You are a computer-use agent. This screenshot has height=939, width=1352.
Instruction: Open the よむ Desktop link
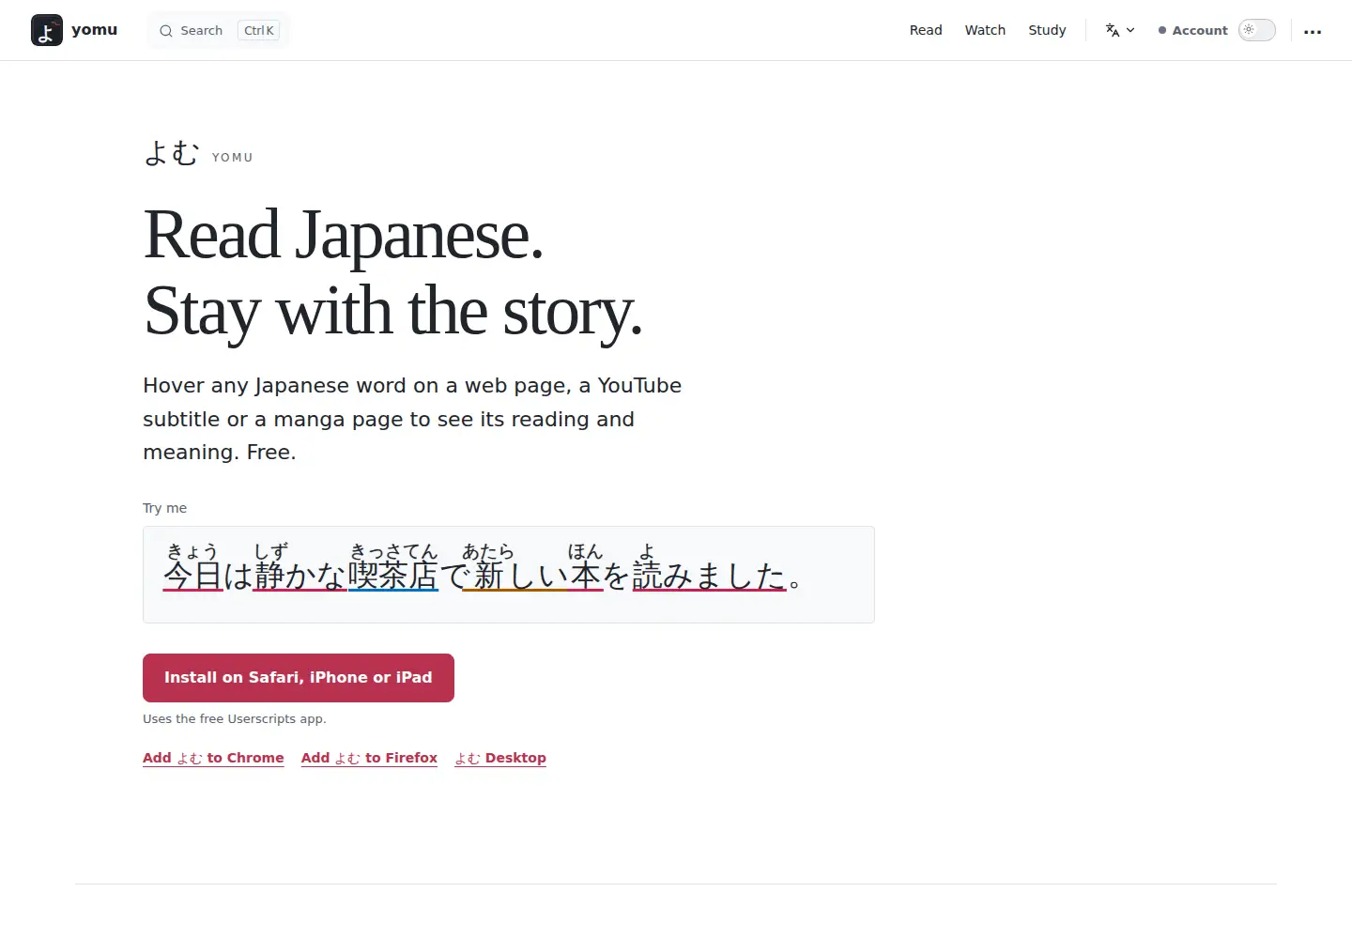pos(500,758)
